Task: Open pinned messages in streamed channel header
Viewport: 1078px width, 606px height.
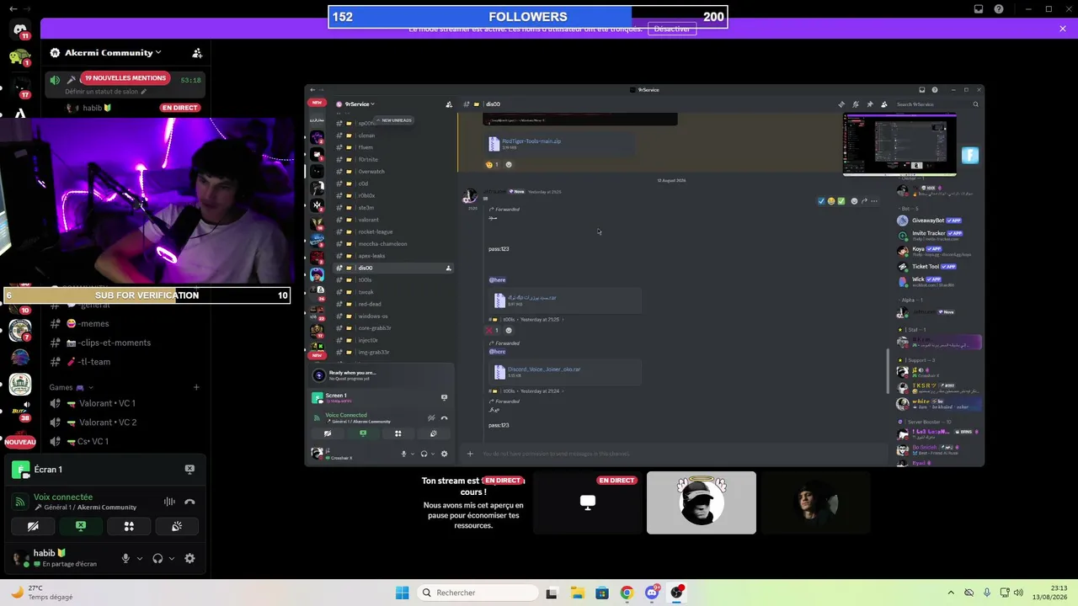Action: coord(870,104)
